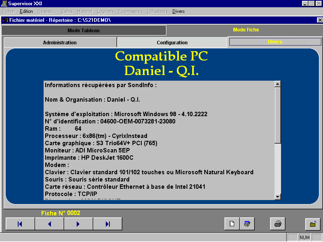Open the Divers menu in menu bar

pos(178,12)
